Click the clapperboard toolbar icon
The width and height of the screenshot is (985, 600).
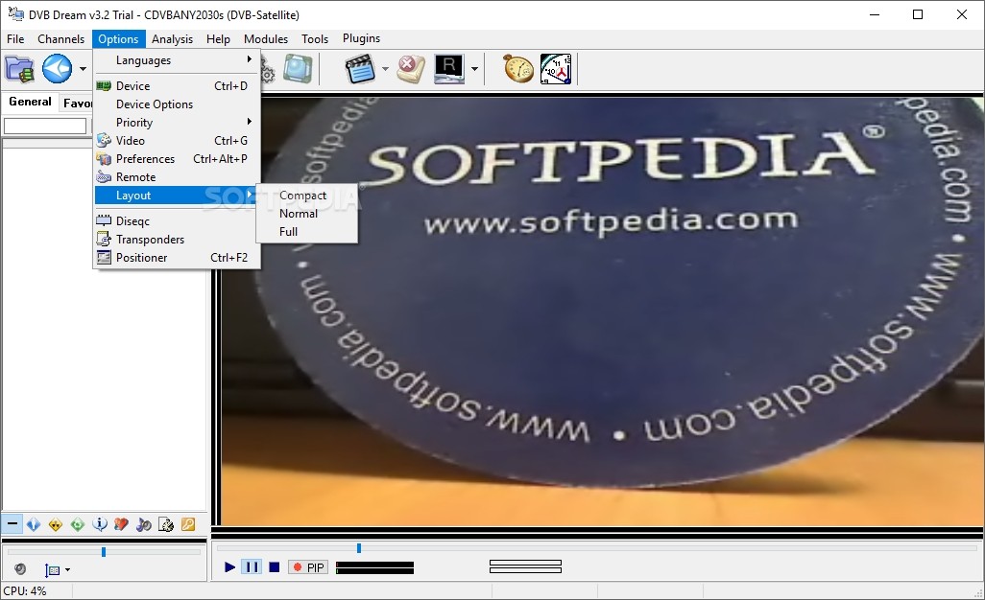pyautogui.click(x=361, y=69)
